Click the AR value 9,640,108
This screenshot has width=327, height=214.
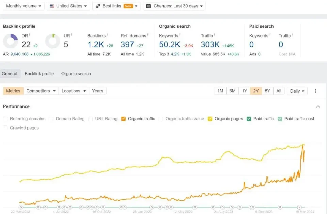[19, 54]
